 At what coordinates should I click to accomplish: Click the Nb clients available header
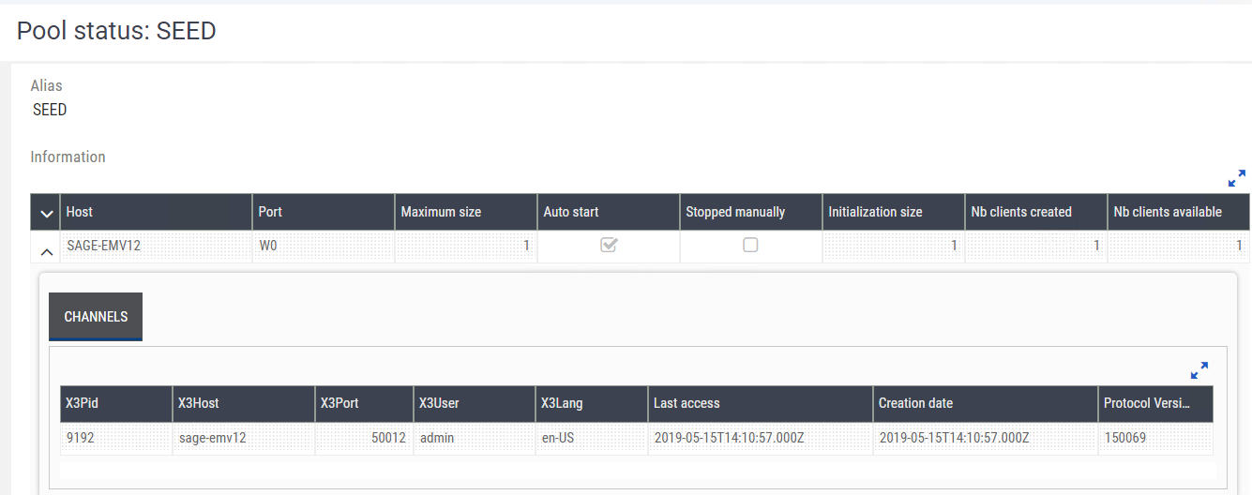(x=1178, y=212)
